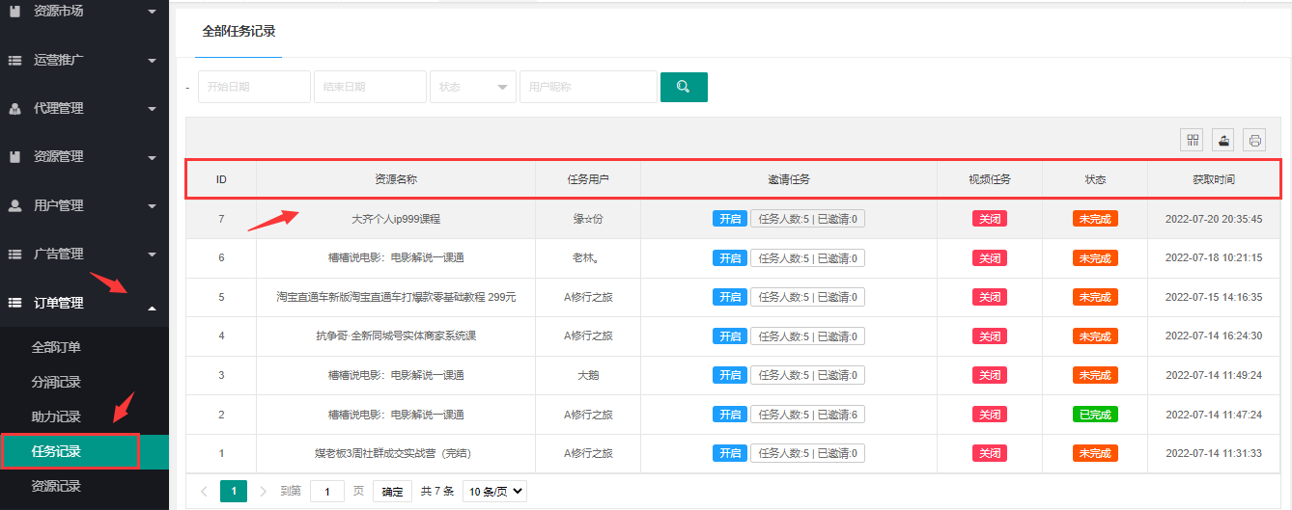Click the green search magnifier button
The width and height of the screenshot is (1292, 510).
pyautogui.click(x=684, y=87)
